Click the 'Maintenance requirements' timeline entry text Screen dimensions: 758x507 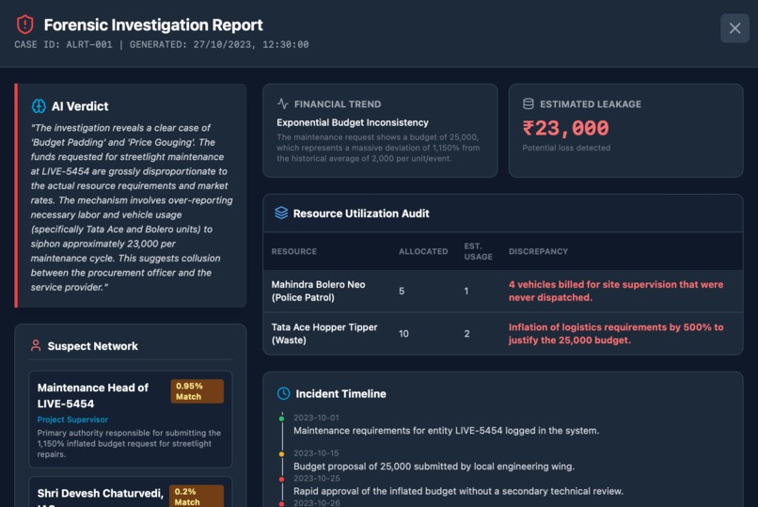[446, 430]
